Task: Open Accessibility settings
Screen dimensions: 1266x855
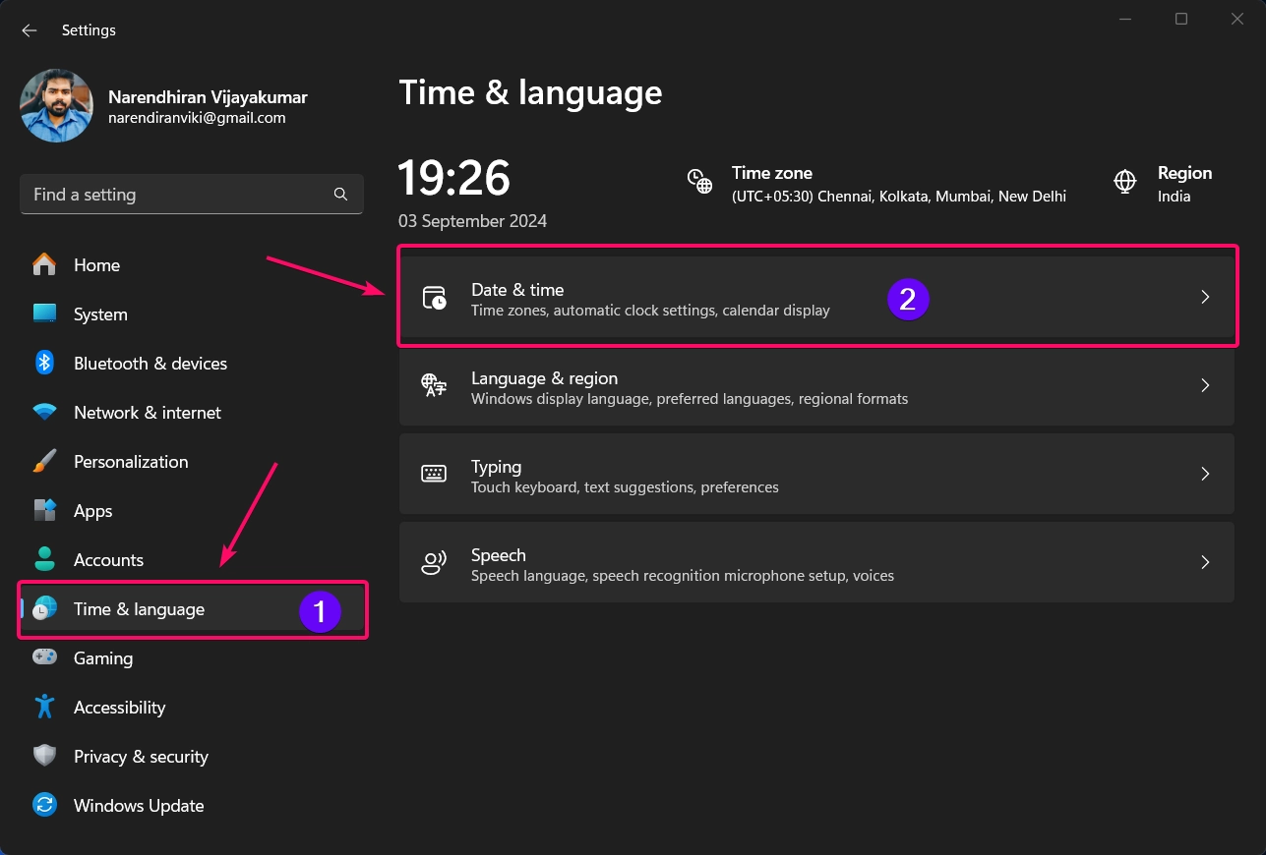Action: coord(192,708)
